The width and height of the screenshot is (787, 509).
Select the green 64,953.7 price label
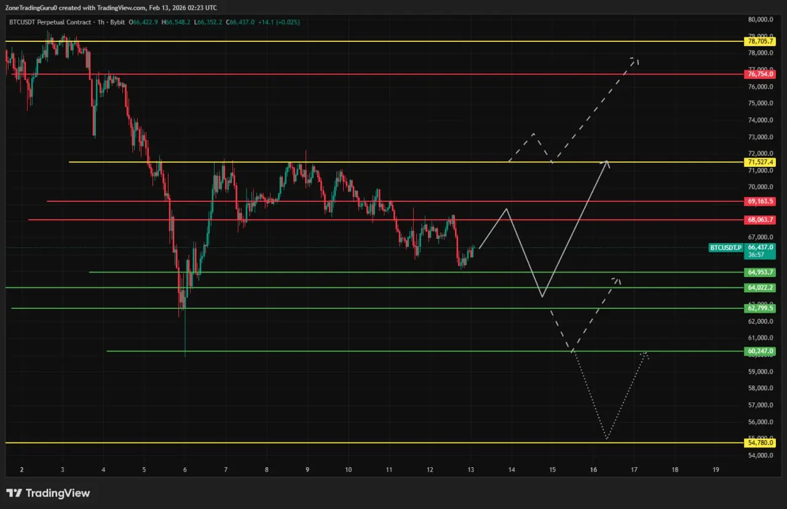coord(759,272)
